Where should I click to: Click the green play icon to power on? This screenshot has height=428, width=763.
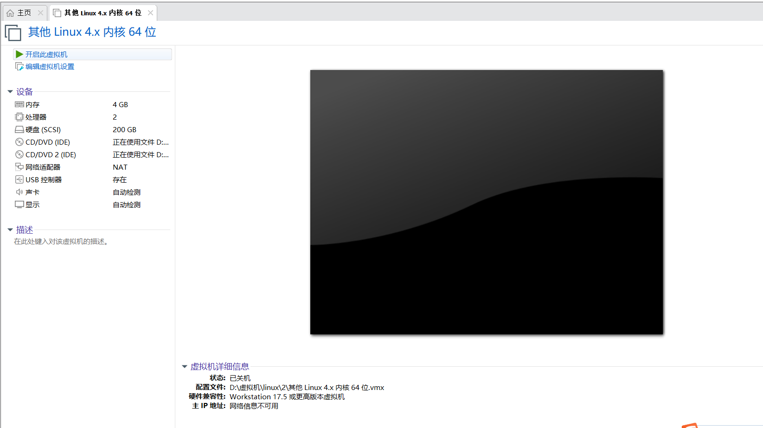click(19, 54)
